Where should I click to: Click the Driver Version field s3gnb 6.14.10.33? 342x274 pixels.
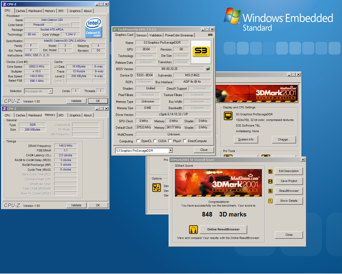pyautogui.click(x=173, y=114)
